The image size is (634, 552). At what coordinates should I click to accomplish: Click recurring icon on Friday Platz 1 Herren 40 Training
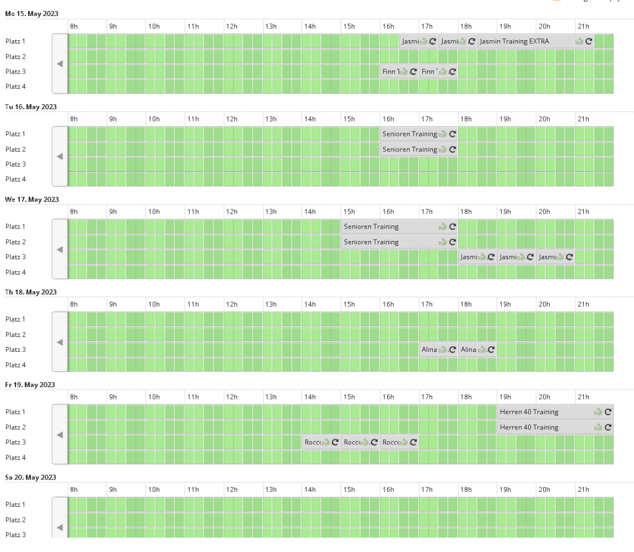(x=608, y=412)
